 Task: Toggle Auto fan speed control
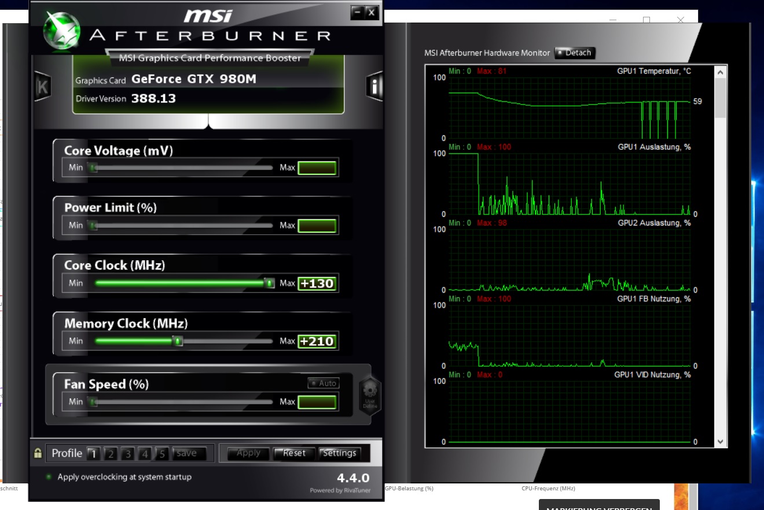pos(323,383)
